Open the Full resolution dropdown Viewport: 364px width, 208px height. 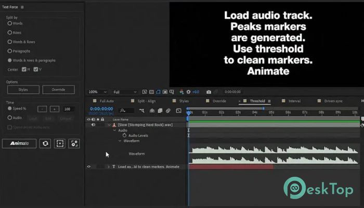[x=125, y=92]
